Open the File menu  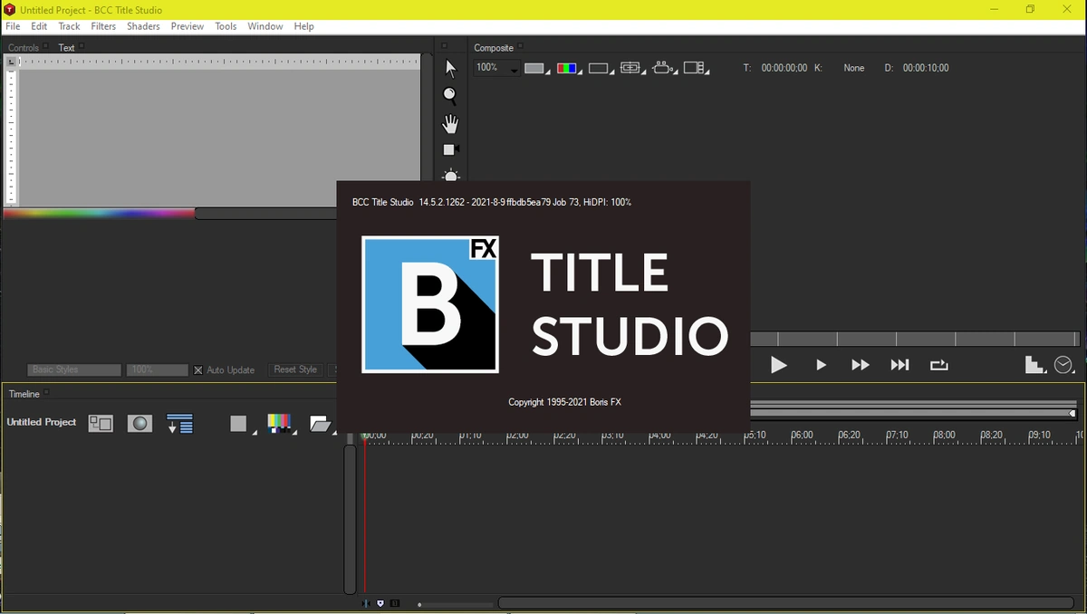click(x=13, y=26)
